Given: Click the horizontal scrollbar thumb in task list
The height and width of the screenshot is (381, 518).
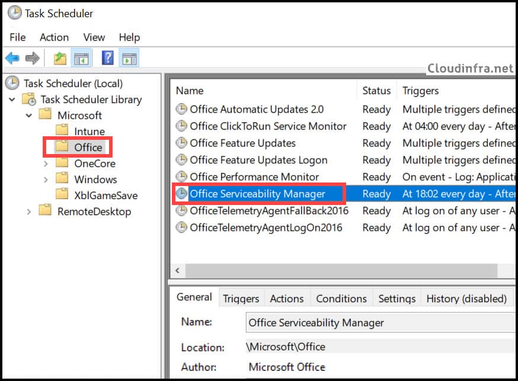Looking at the screenshot, I should (341, 270).
